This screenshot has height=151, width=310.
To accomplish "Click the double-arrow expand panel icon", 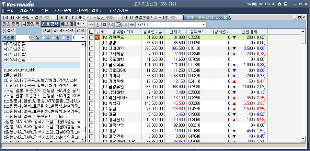I will [x=91, y=25].
